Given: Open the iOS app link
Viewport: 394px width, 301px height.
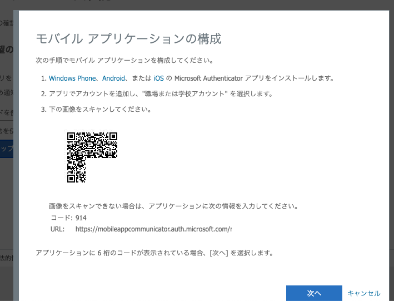Looking at the screenshot, I should tap(158, 78).
